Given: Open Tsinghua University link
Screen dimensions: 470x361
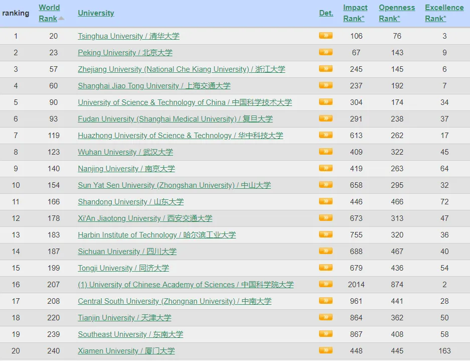Looking at the screenshot, I should point(128,36).
